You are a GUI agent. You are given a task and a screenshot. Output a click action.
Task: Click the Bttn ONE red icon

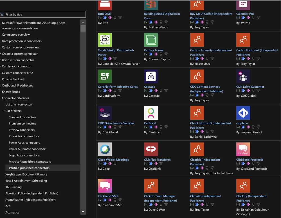click(105, 5)
